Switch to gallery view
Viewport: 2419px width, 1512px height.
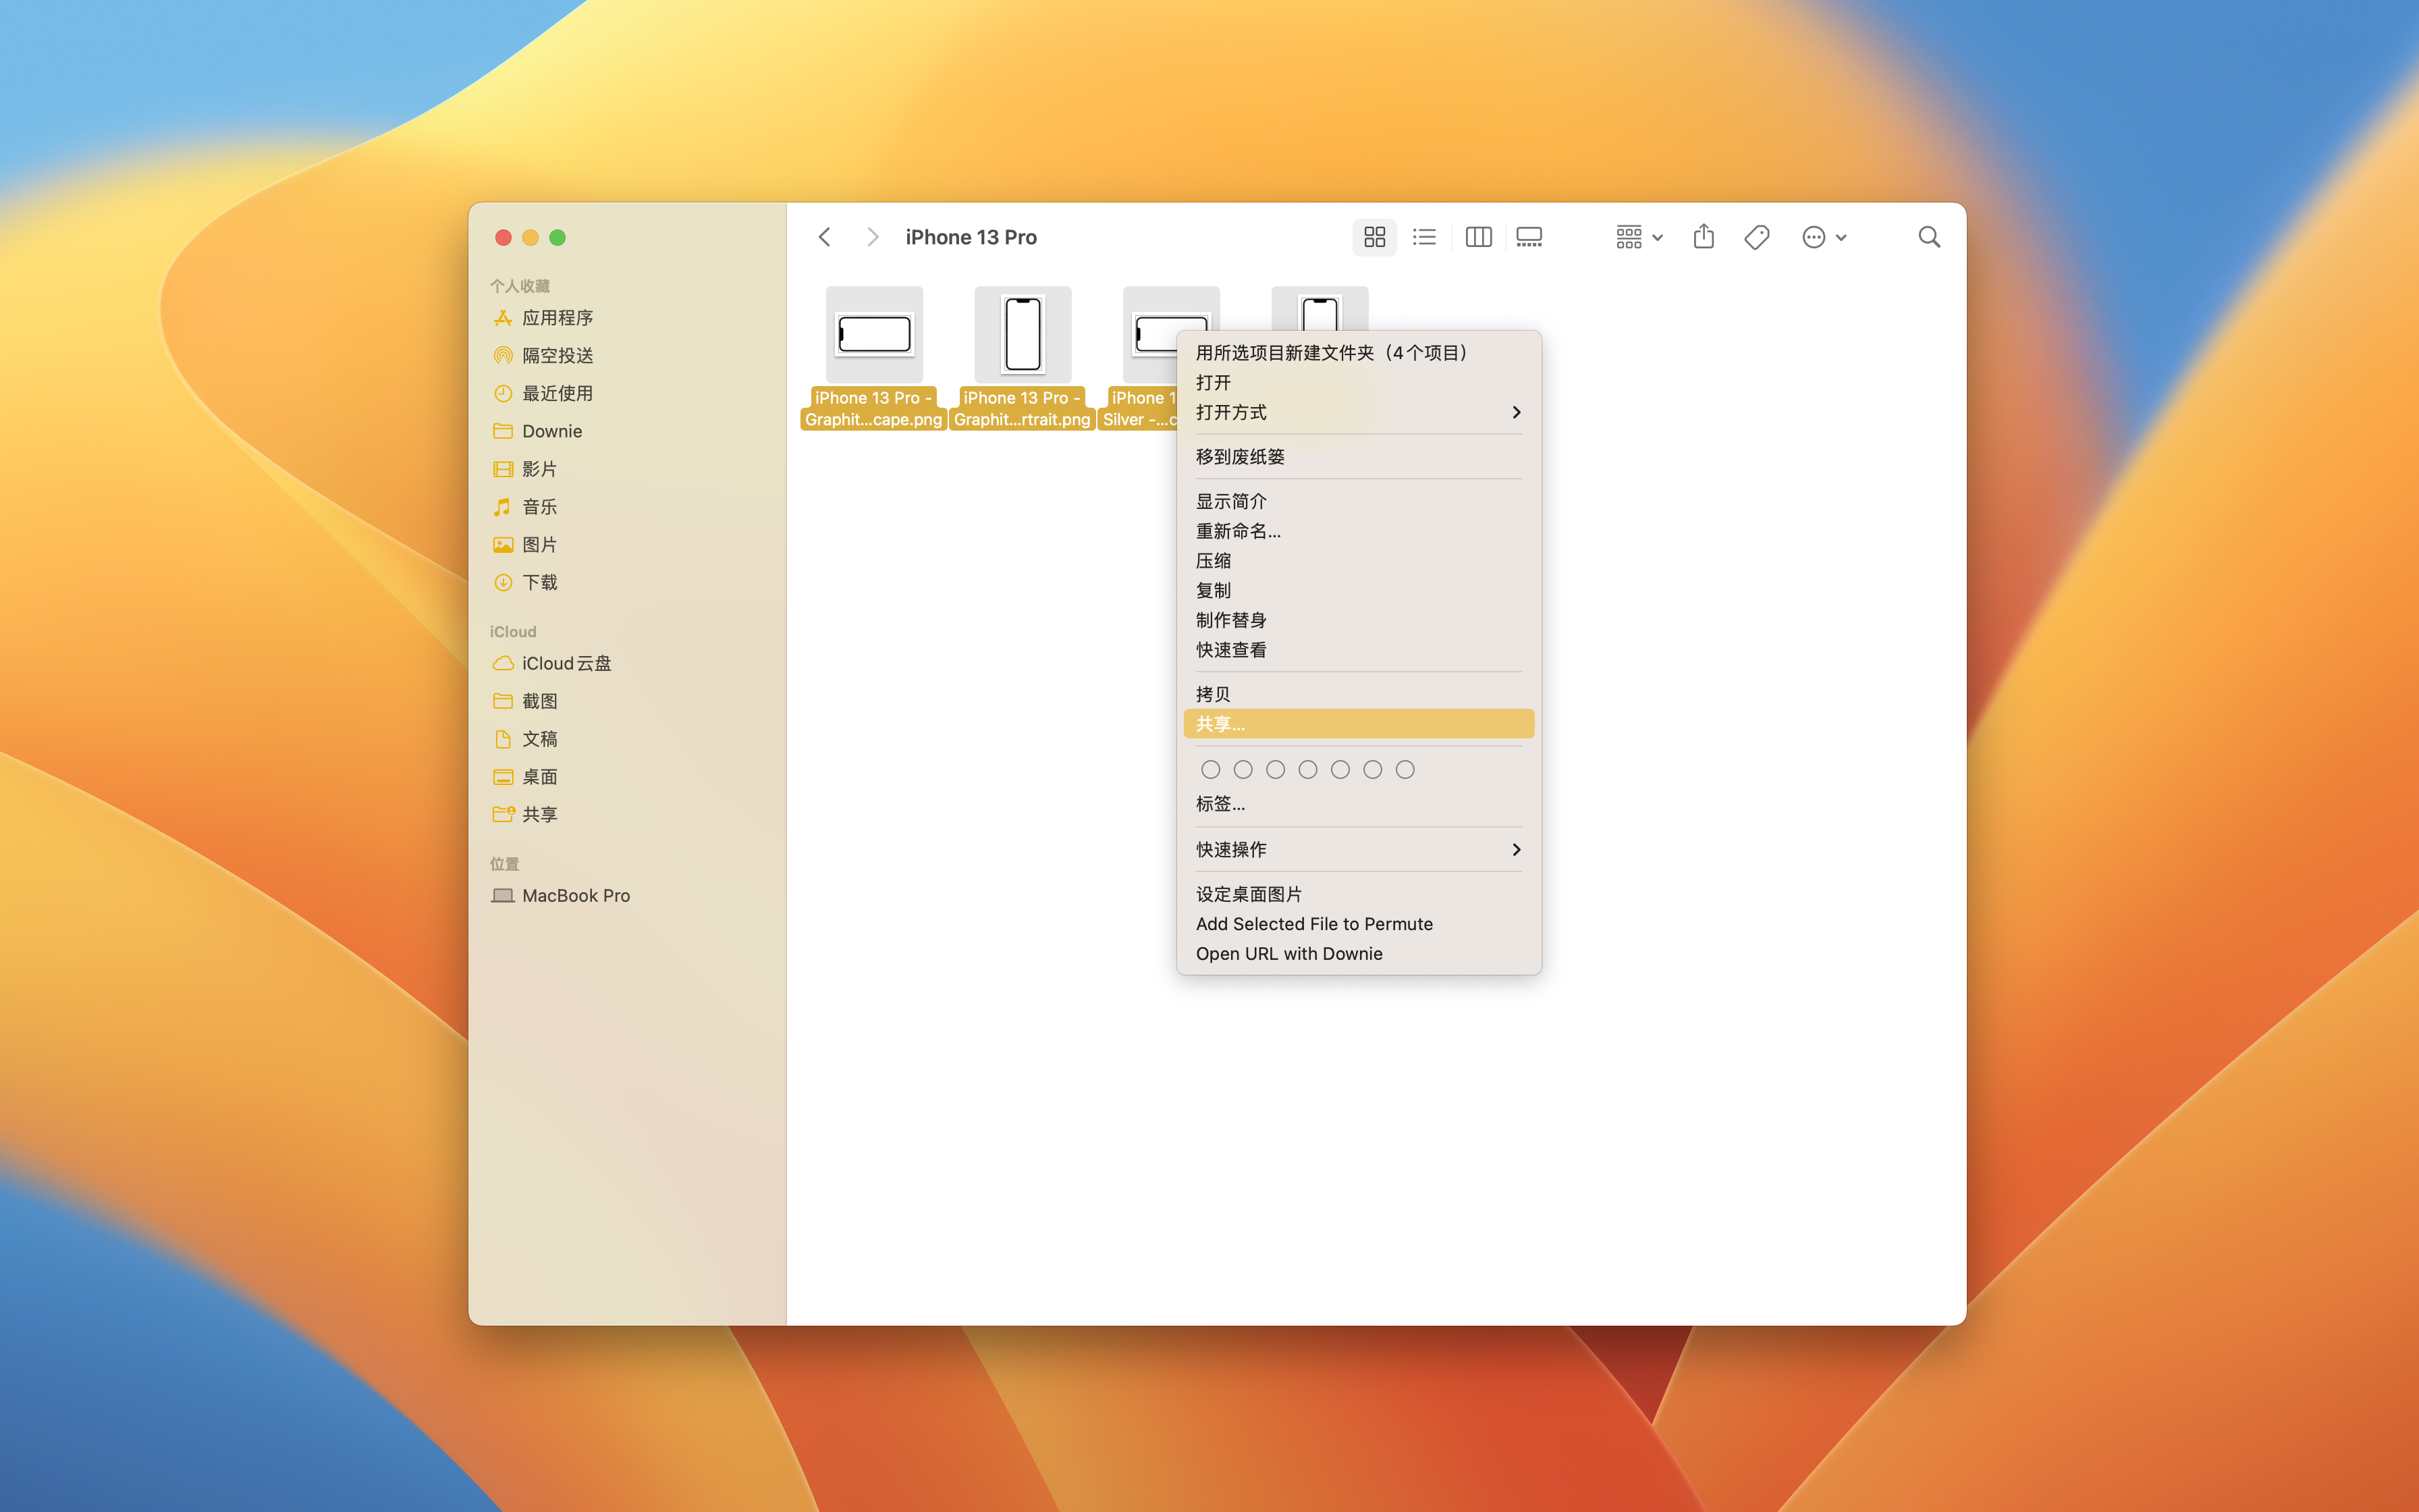pyautogui.click(x=1529, y=237)
